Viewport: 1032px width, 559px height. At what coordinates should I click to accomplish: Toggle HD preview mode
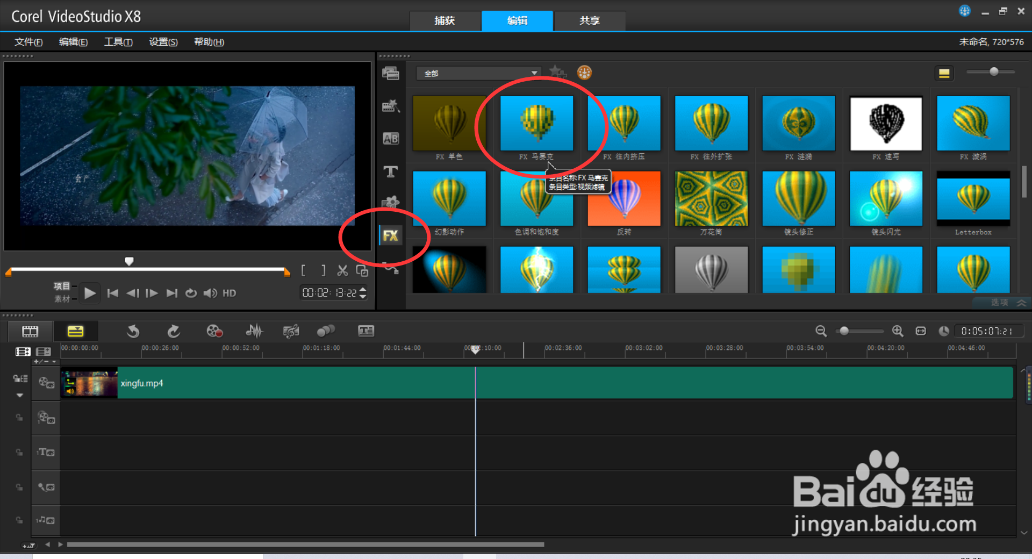[230, 293]
